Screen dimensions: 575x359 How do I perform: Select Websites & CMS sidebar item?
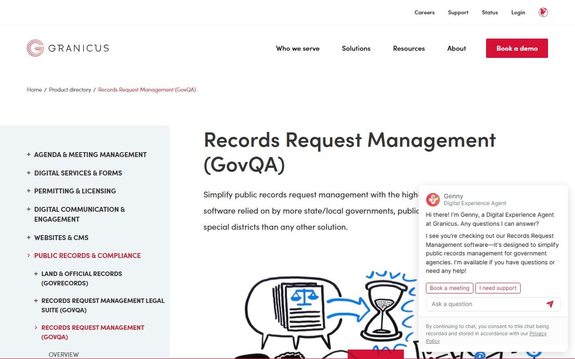[x=61, y=237]
